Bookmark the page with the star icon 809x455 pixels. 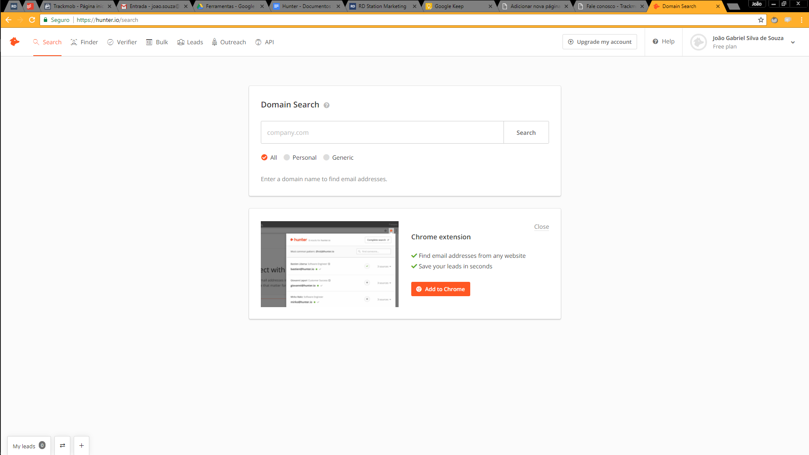(761, 20)
